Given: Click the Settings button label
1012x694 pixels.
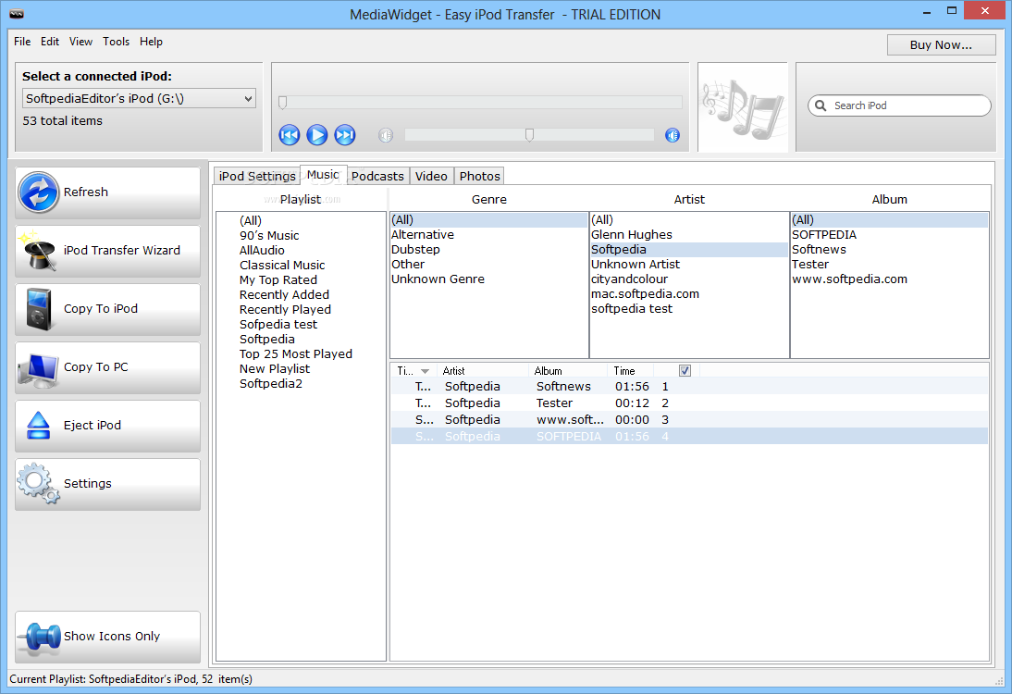Looking at the screenshot, I should point(88,484).
